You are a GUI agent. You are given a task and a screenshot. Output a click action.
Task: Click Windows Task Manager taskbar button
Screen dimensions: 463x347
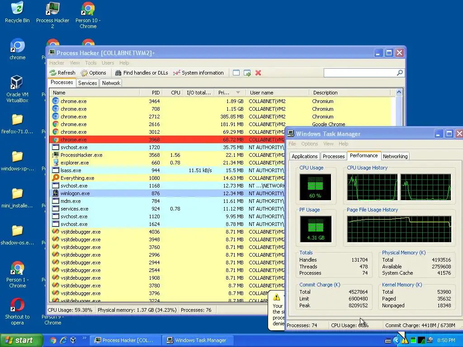(198, 340)
